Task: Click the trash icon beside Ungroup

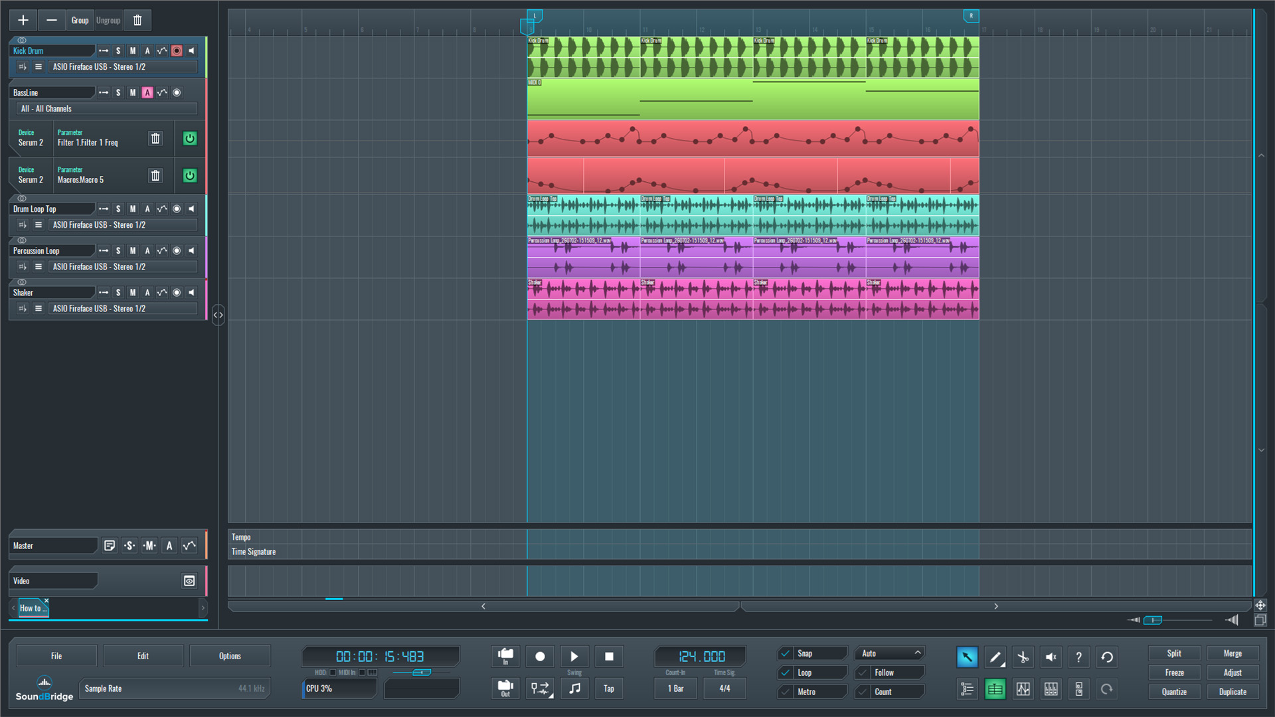Action: pyautogui.click(x=137, y=21)
